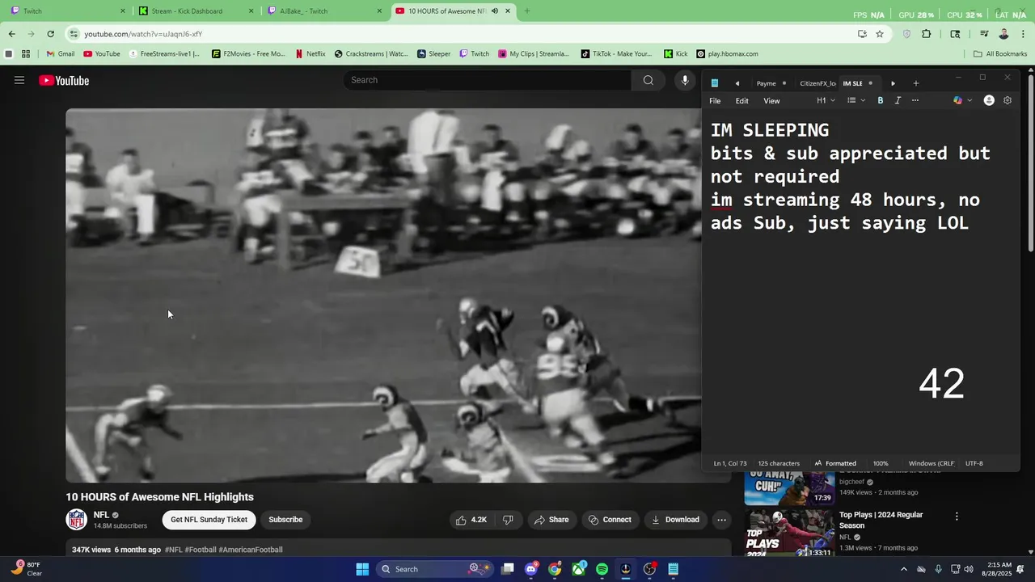Image resolution: width=1035 pixels, height=582 pixels.
Task: Open the list style dropdown in Notepad
Action: pos(855,100)
